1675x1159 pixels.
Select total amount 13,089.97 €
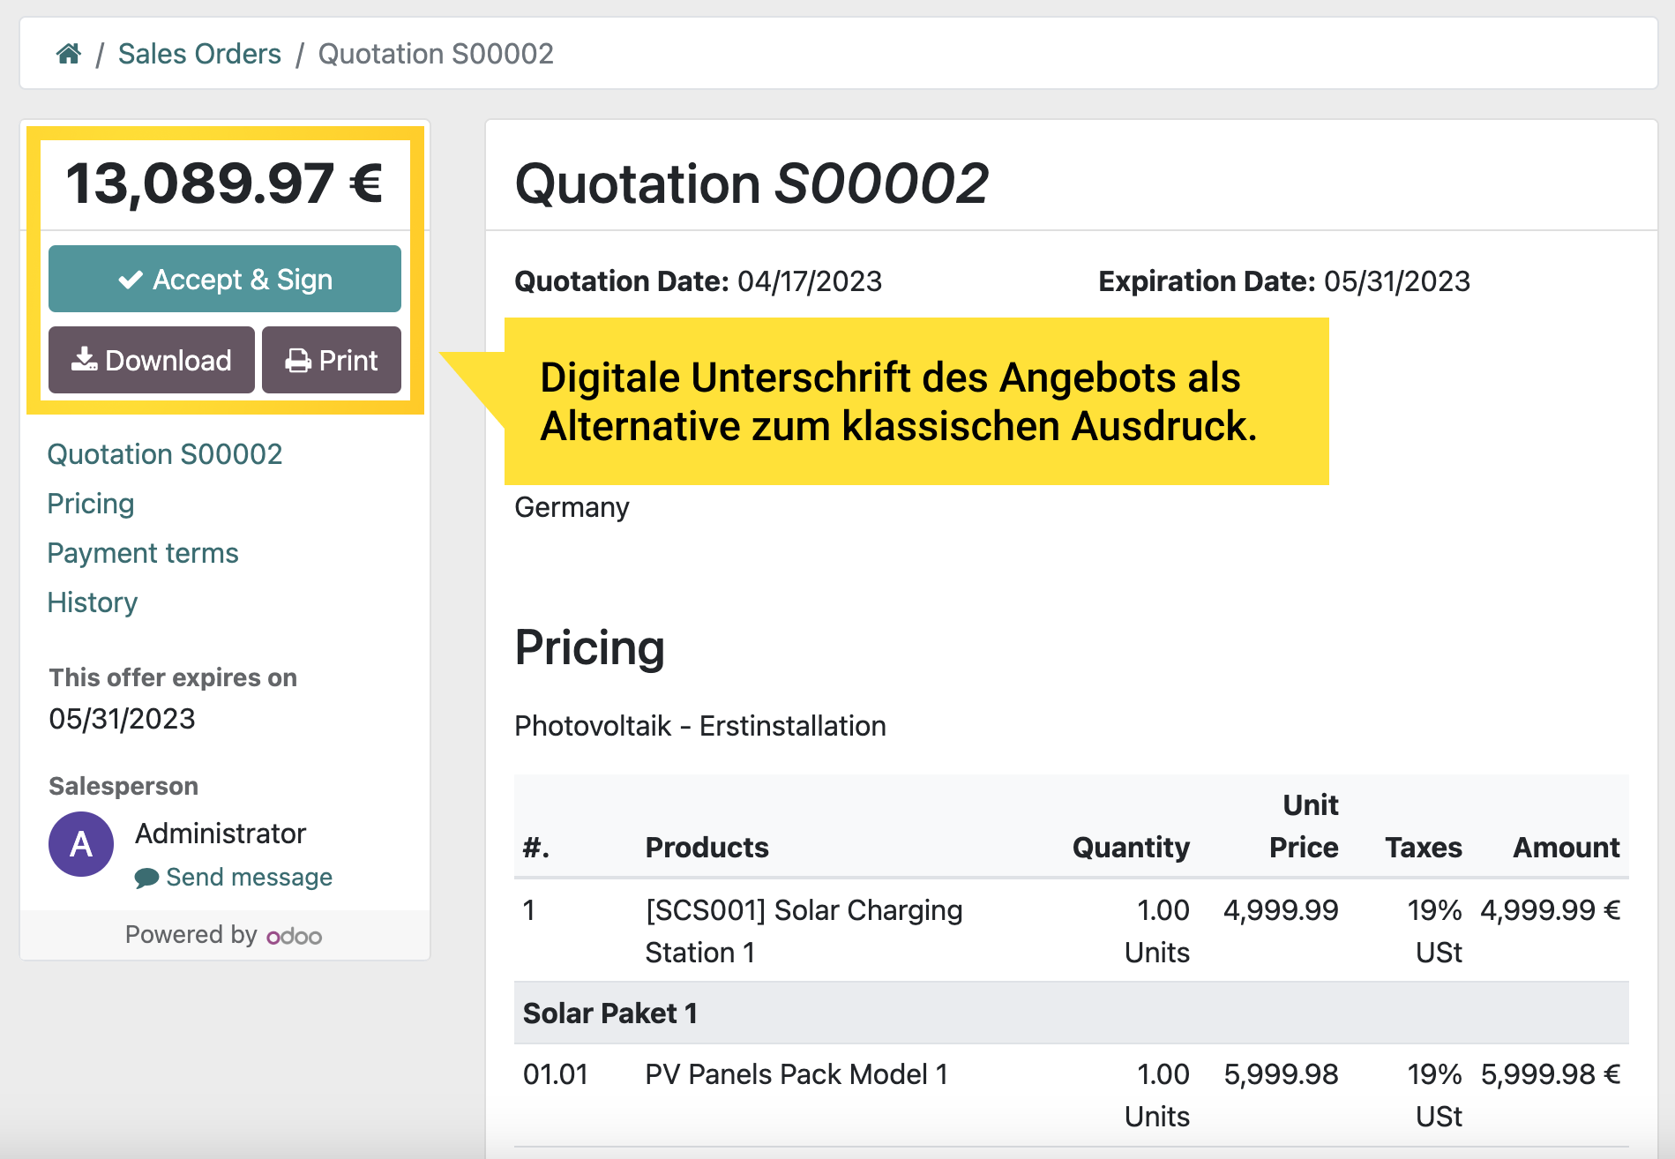225,183
